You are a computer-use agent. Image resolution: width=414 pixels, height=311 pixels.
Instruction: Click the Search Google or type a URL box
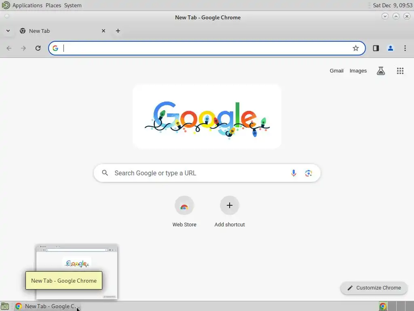(207, 173)
